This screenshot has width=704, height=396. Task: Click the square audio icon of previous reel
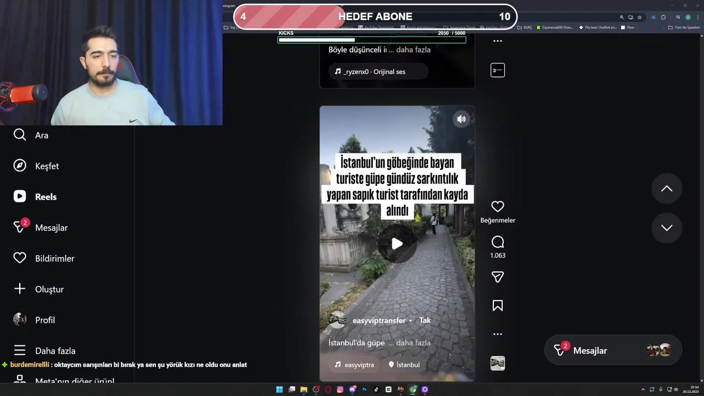pos(498,70)
